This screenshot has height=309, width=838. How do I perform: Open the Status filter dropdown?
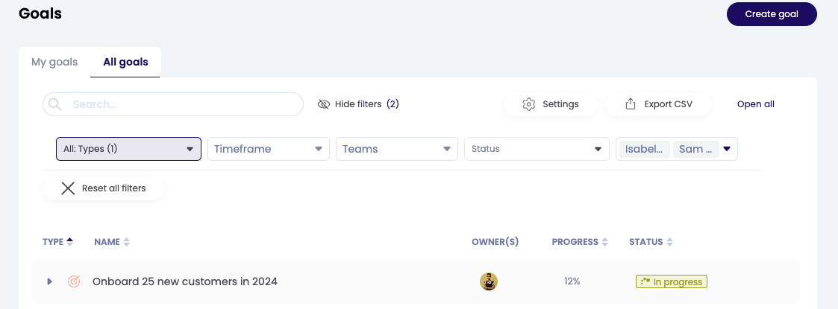536,149
